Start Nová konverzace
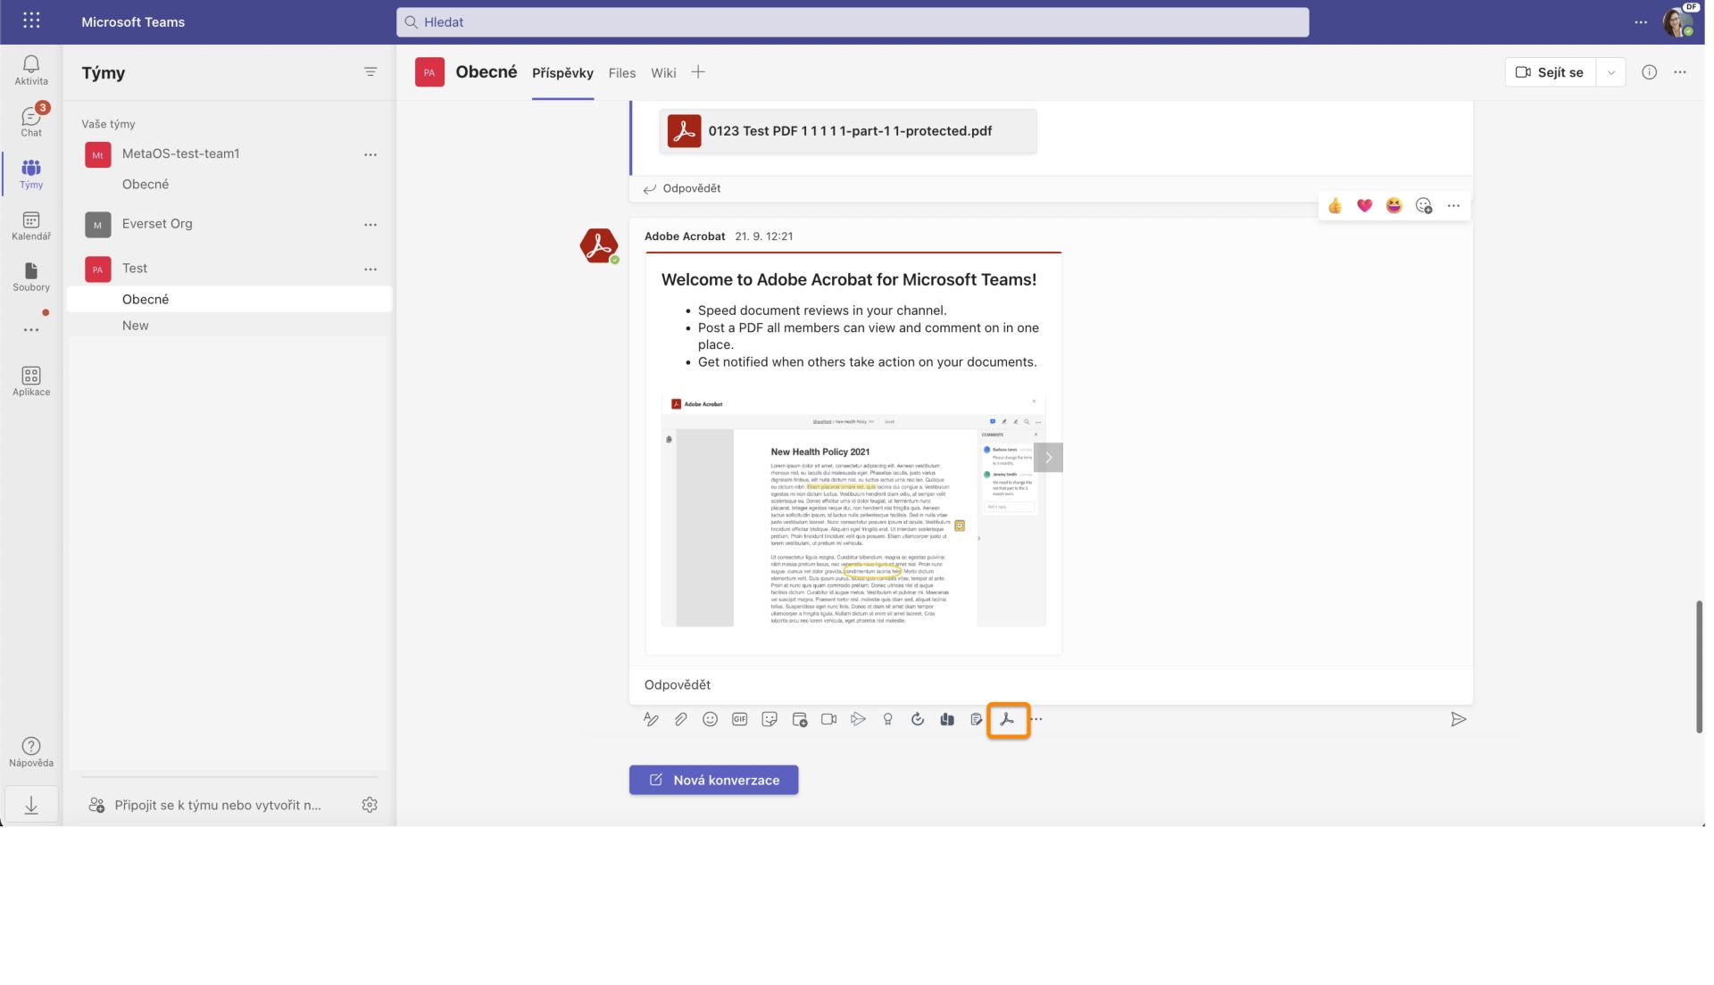Image resolution: width=1714 pixels, height=985 pixels. click(x=713, y=780)
